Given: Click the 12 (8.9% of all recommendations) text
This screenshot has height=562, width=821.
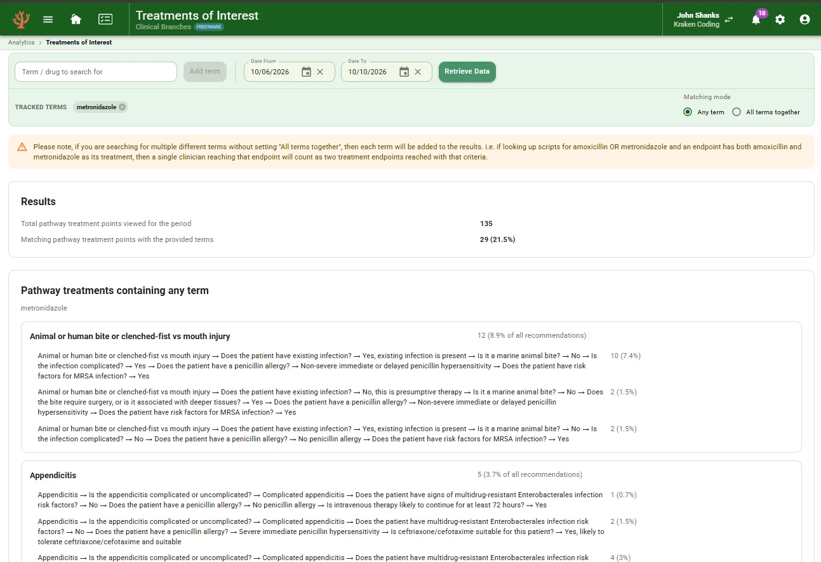Looking at the screenshot, I should 532,335.
